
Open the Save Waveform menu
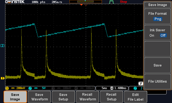point(39,97)
